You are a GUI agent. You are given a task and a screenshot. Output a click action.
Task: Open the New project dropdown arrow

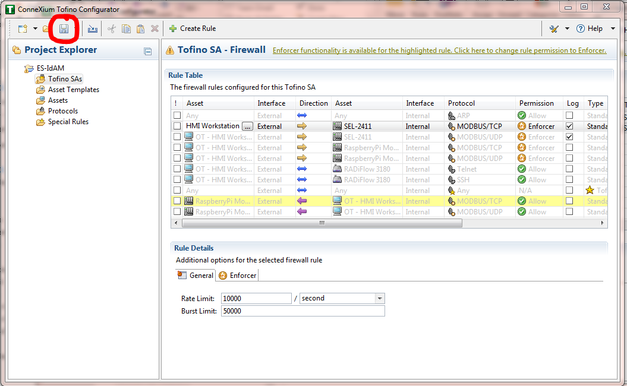click(35, 29)
